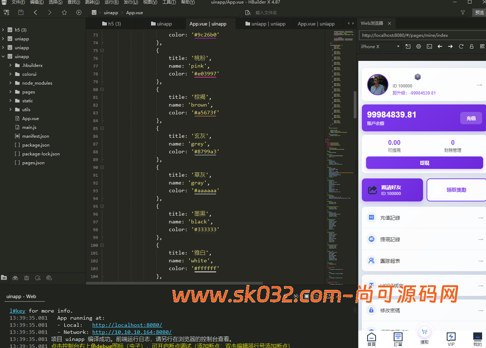The width and height of the screenshot is (486, 348).
Task: Click the bookmark star icon in the toolbar
Action: point(64,12)
